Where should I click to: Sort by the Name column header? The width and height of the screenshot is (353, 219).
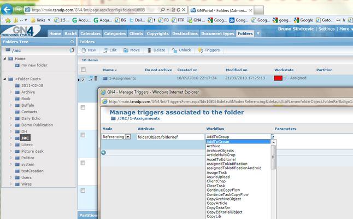pos(110,70)
